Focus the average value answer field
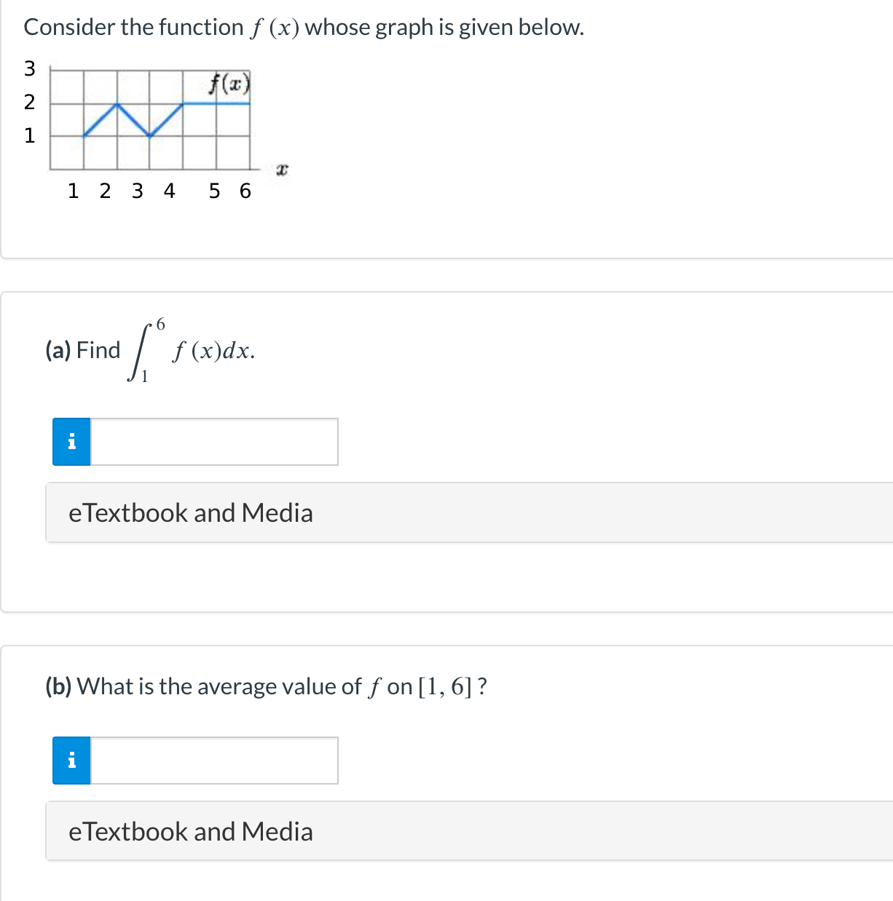The image size is (893, 901). click(x=214, y=761)
